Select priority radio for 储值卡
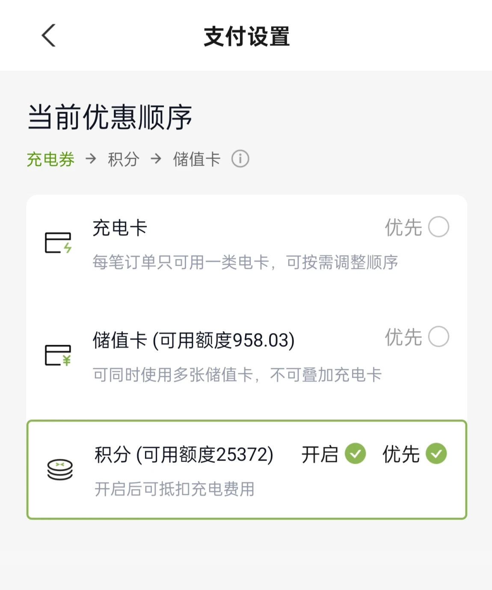The height and width of the screenshot is (590, 492). 439,337
